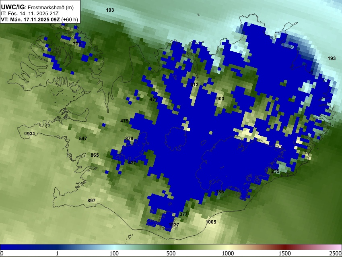Select the 865 map value
This screenshot has width=342, height=257.
95,155
